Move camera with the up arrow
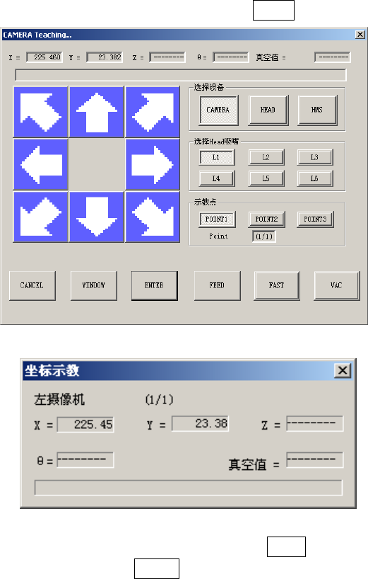368x579 pixels. click(97, 112)
